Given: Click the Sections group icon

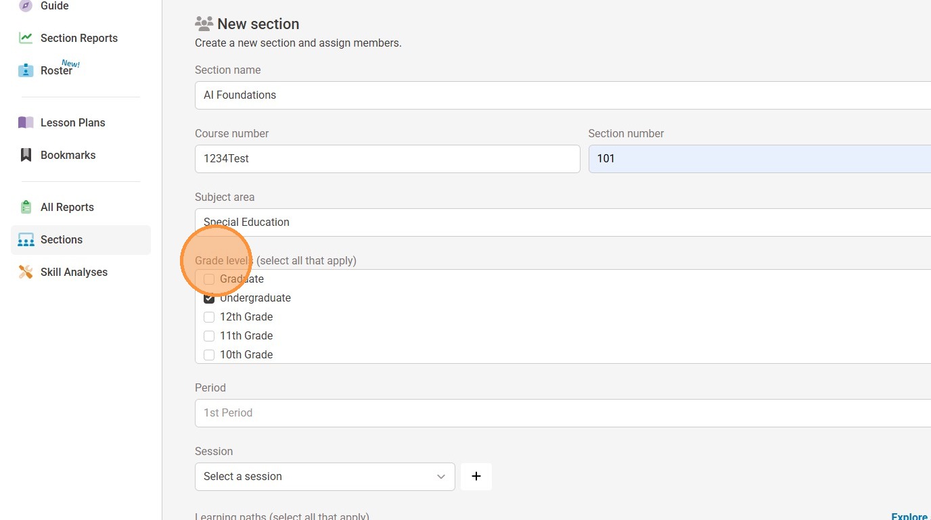Looking at the screenshot, I should (x=26, y=240).
